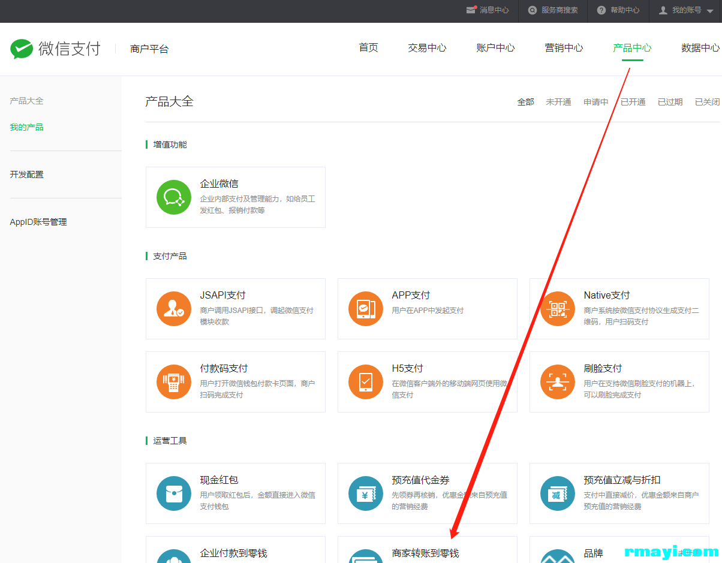Screen dimensions: 722x563
Task: Open the 数据中心 tab
Action: [700, 48]
